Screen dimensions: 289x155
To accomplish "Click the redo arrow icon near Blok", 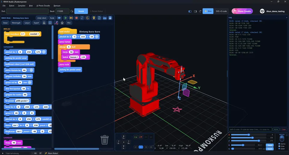I will point(200,11).
